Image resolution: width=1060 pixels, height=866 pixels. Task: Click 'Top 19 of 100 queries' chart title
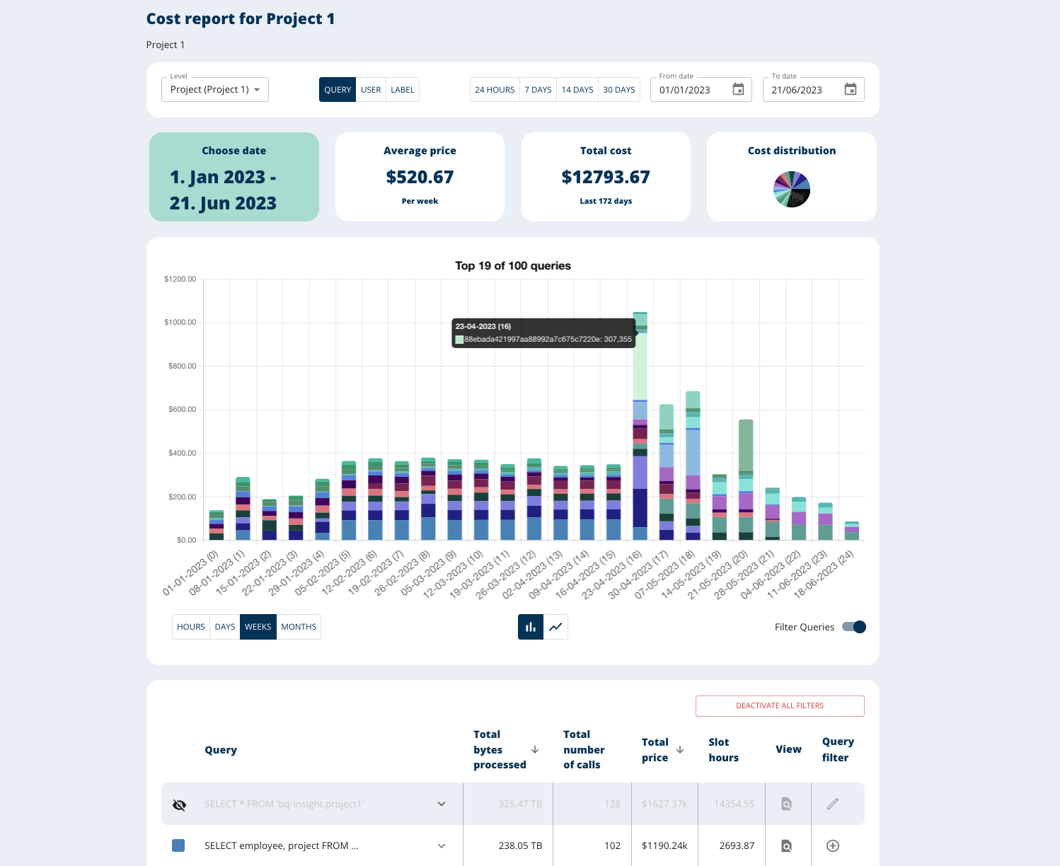513,266
